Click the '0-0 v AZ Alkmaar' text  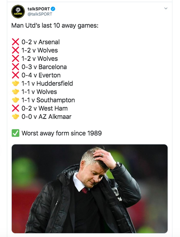[x=46, y=117]
